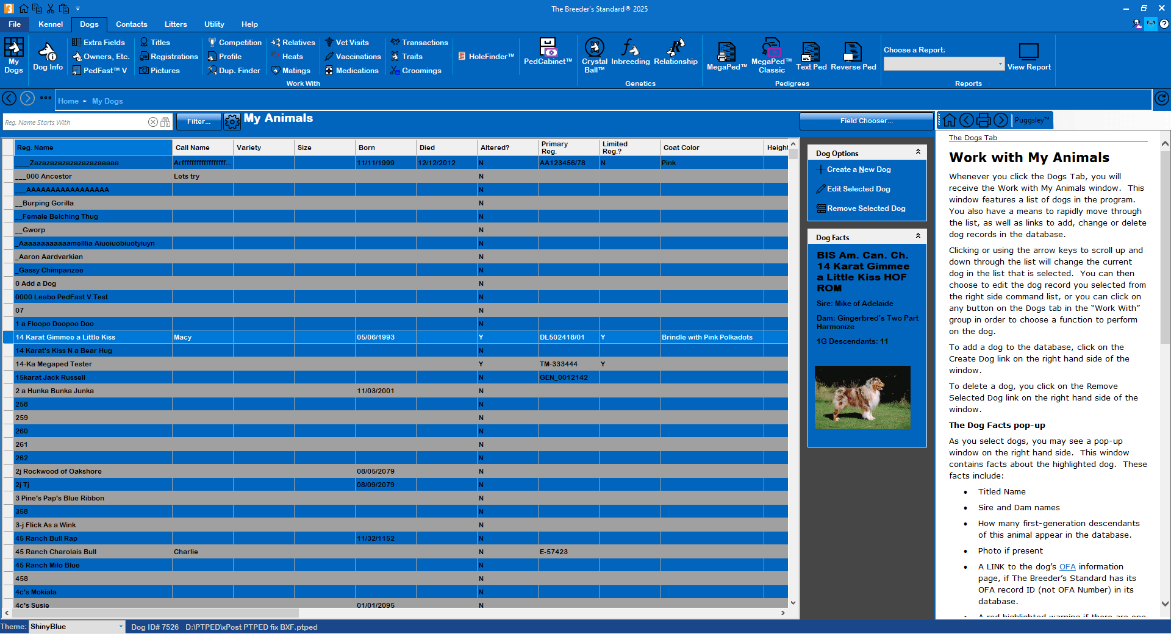Switch to the Kennel tab
The image size is (1171, 634).
(51, 24)
